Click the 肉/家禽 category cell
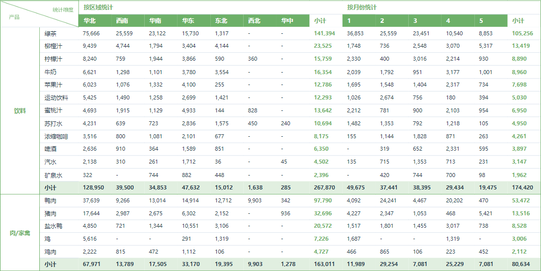This screenshot has height=271, width=541. coord(20,233)
